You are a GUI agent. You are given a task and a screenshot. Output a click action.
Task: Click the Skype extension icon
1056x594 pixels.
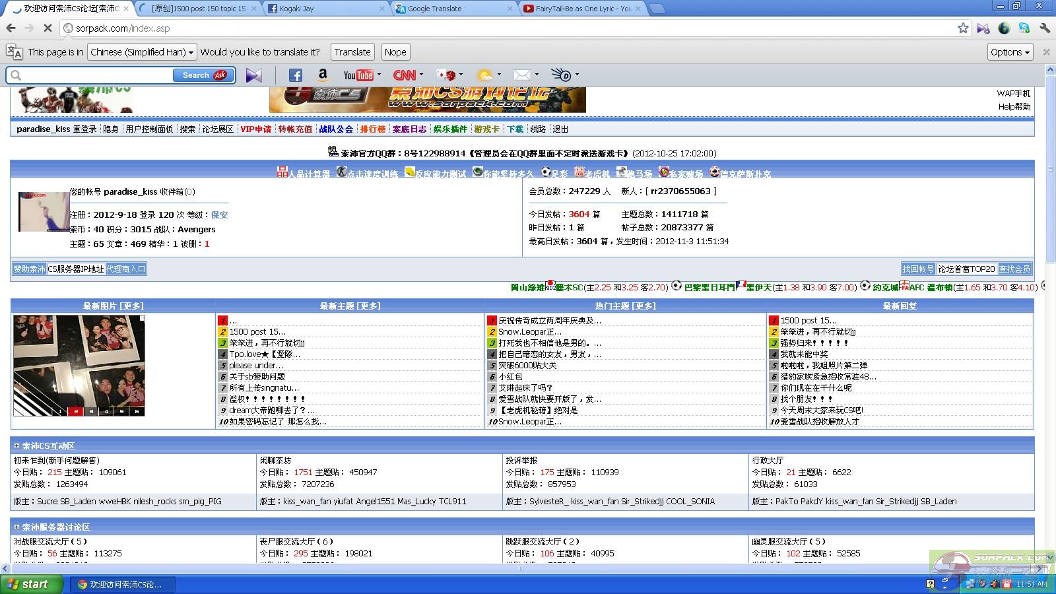1024,28
